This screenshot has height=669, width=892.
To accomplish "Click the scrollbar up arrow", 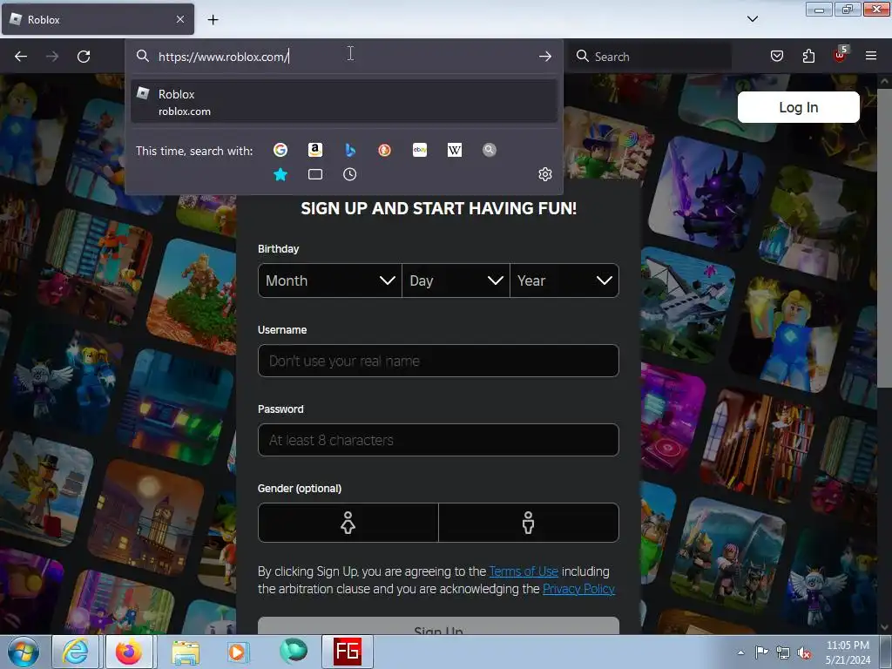I will (x=885, y=81).
